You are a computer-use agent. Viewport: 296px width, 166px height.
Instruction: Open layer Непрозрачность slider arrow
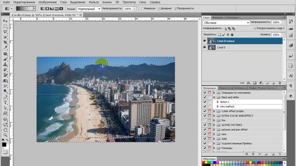point(283,23)
